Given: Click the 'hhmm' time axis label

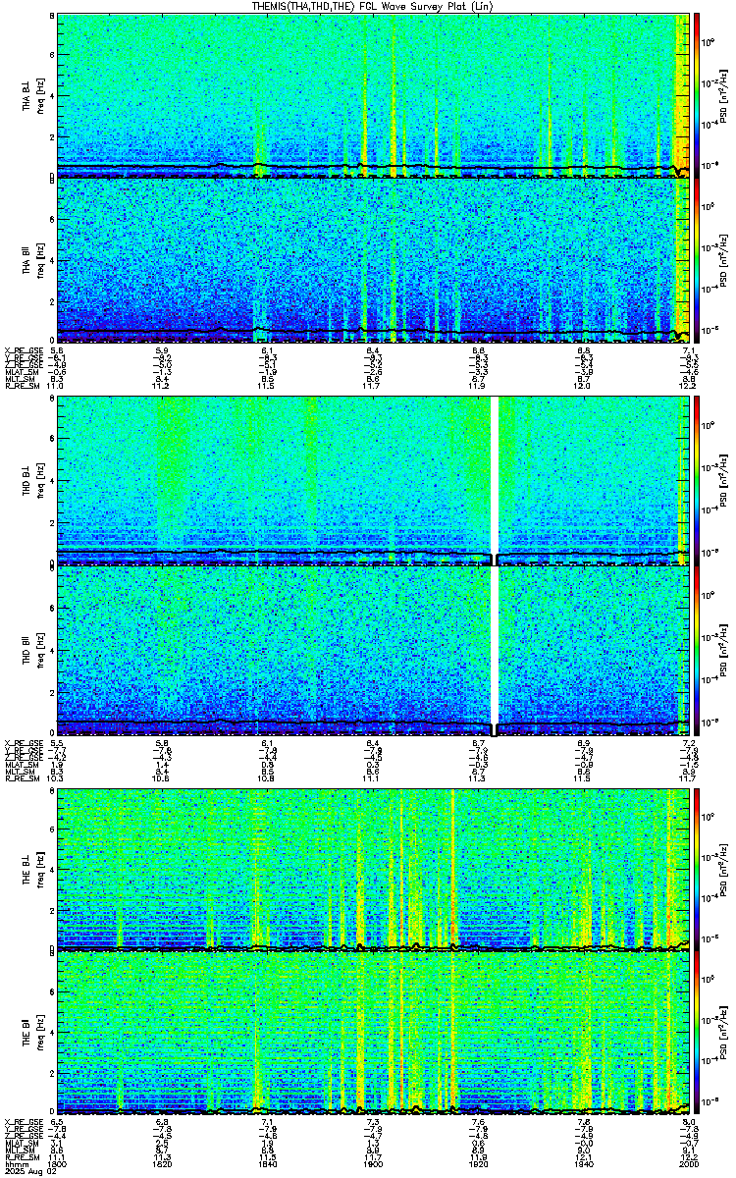Looking at the screenshot, I should pos(15,1164).
